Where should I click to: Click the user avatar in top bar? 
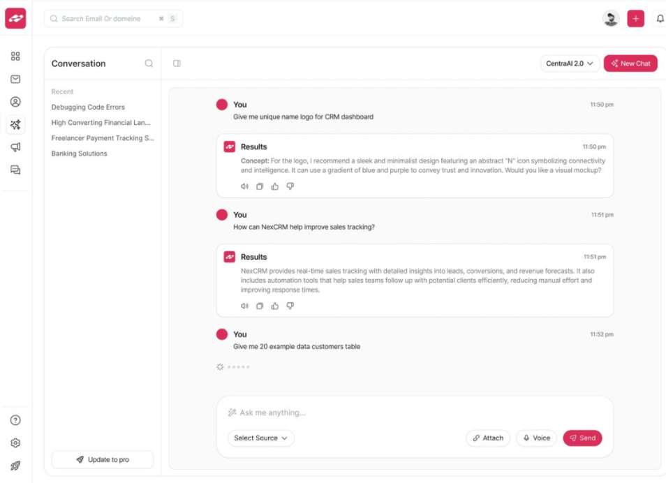point(611,19)
